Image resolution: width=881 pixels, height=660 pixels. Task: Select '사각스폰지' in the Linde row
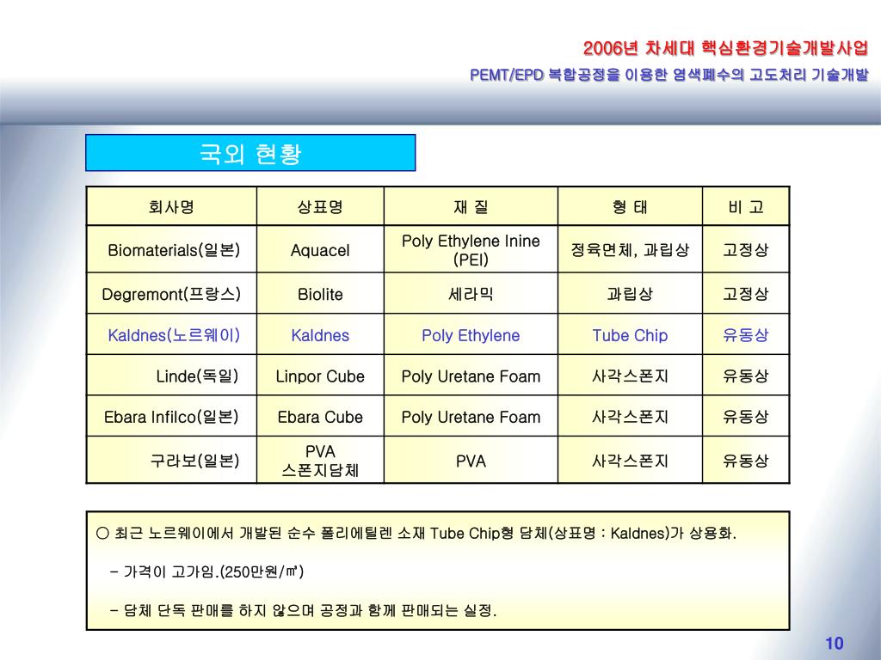coord(630,376)
